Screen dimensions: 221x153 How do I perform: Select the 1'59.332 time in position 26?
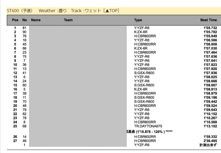[210, 137]
